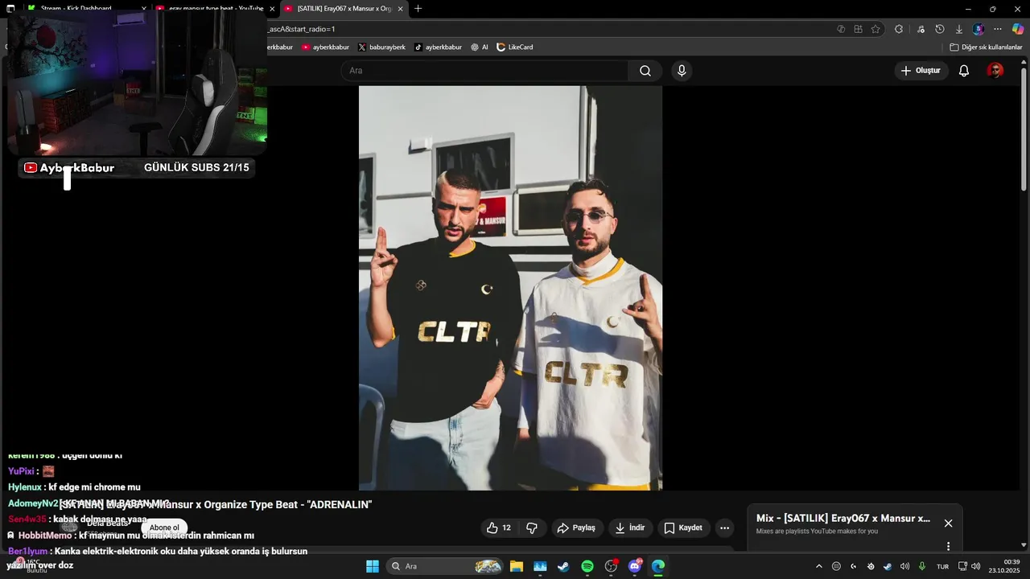Start voice search with microphone icon
The image size is (1030, 579).
pyautogui.click(x=682, y=71)
